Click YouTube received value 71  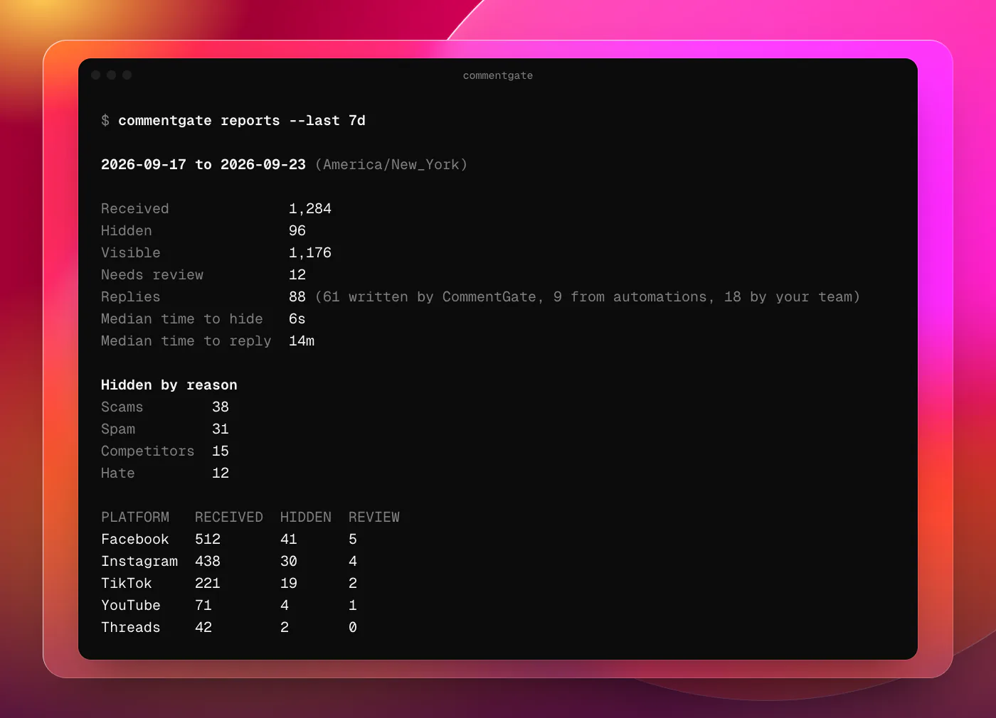click(x=203, y=606)
